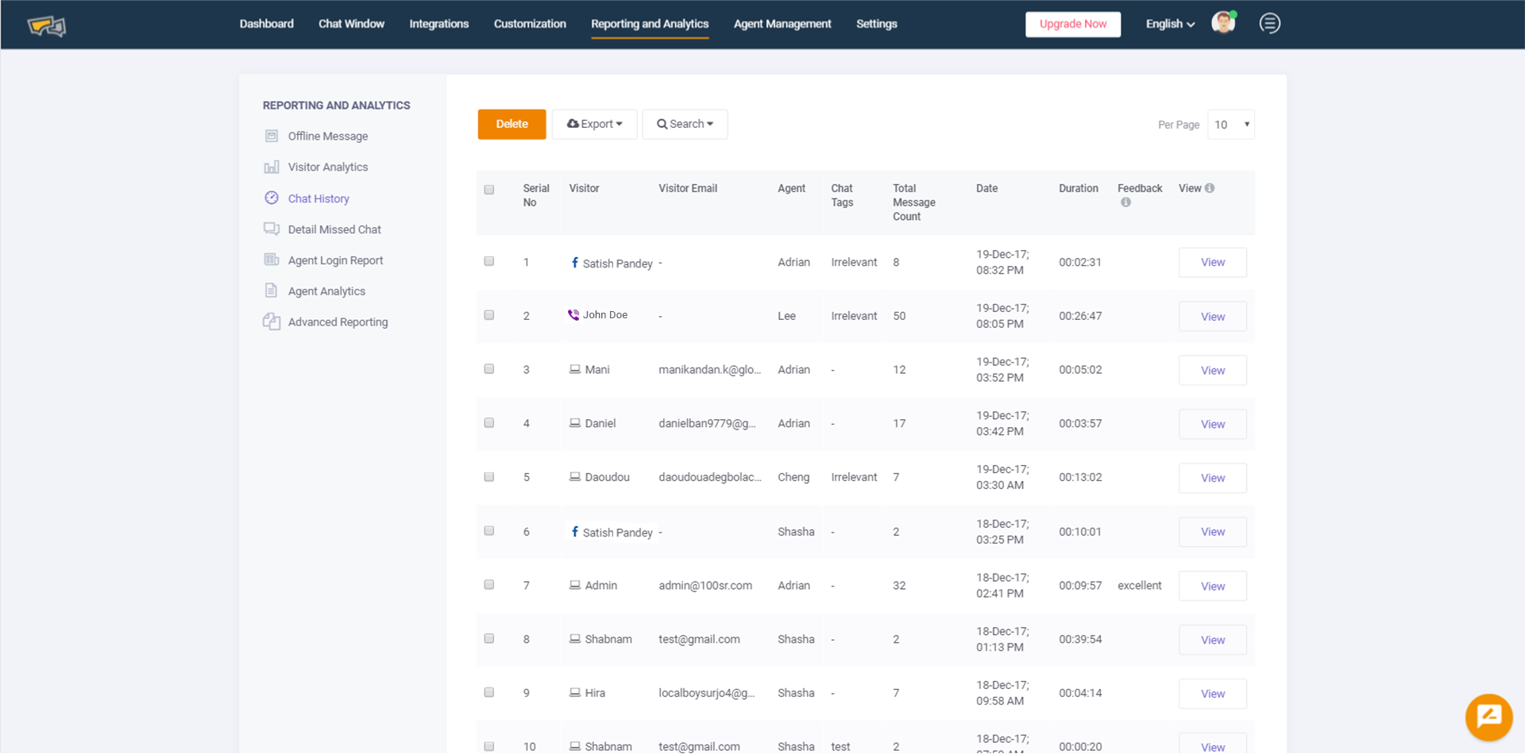Select the checkbox for Mani row
This screenshot has width=1525, height=754.
click(x=489, y=369)
